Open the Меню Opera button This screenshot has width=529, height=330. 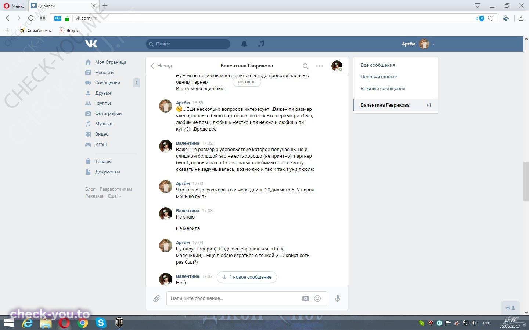[x=14, y=6]
